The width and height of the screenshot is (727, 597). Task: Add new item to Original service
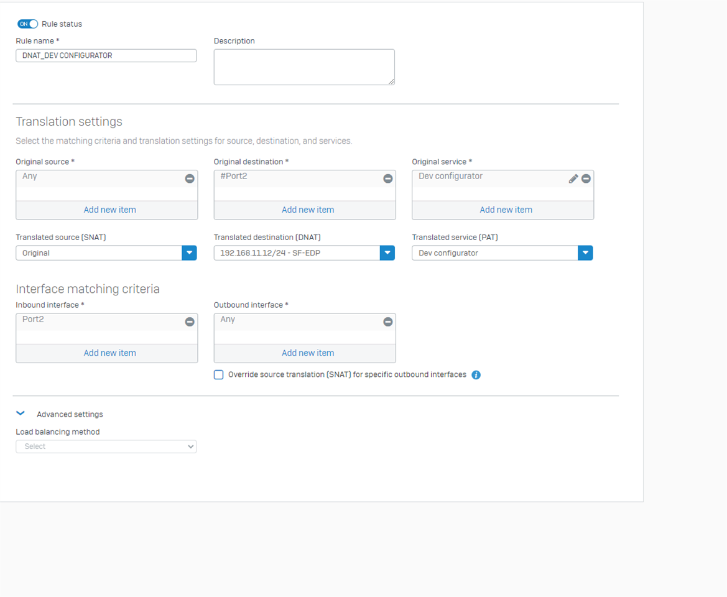point(506,210)
